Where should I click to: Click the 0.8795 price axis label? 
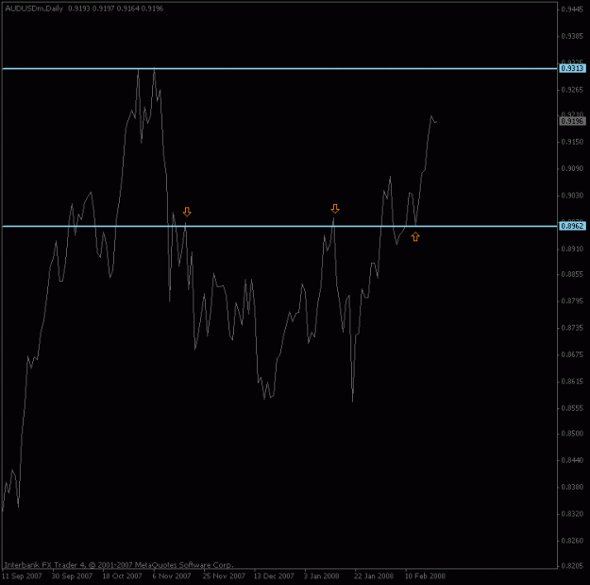(572, 301)
